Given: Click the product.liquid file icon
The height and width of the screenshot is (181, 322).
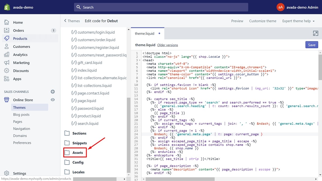Looking at the screenshot, I should [x=74, y=116].
